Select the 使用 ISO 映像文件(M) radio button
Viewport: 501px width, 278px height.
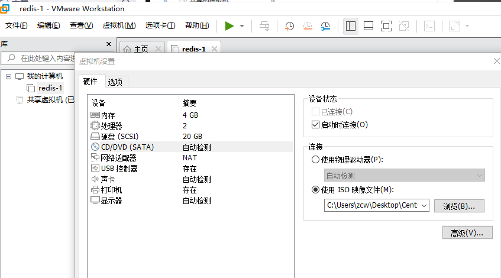coord(315,190)
